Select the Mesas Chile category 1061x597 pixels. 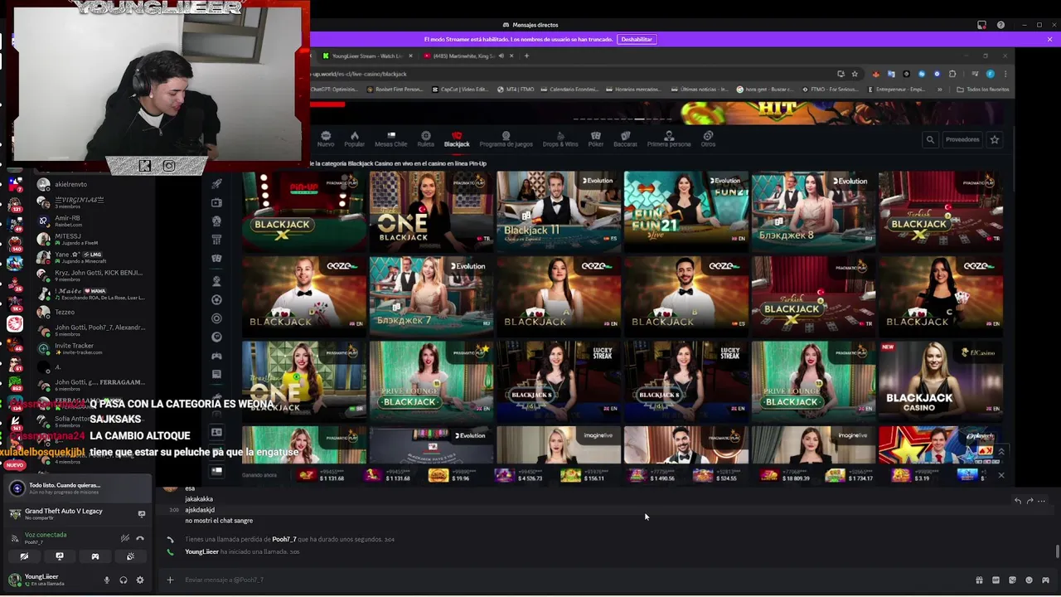391,138
